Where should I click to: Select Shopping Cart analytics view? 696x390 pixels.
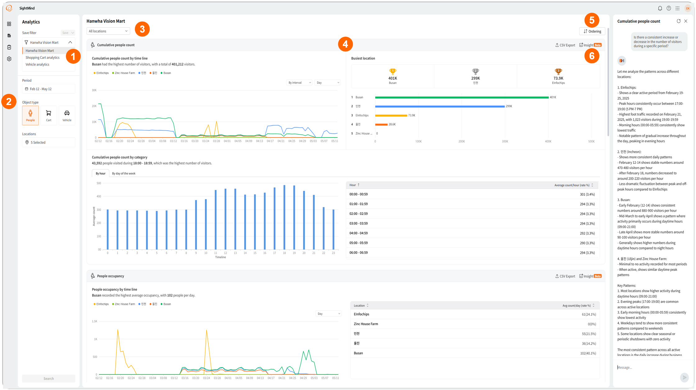(x=43, y=57)
